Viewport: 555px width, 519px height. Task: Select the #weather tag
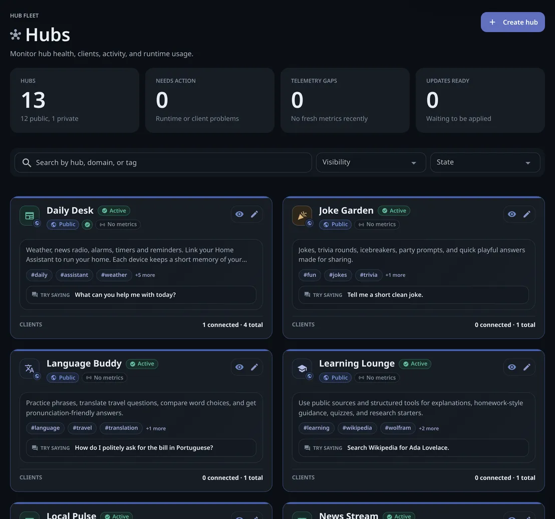[114, 275]
